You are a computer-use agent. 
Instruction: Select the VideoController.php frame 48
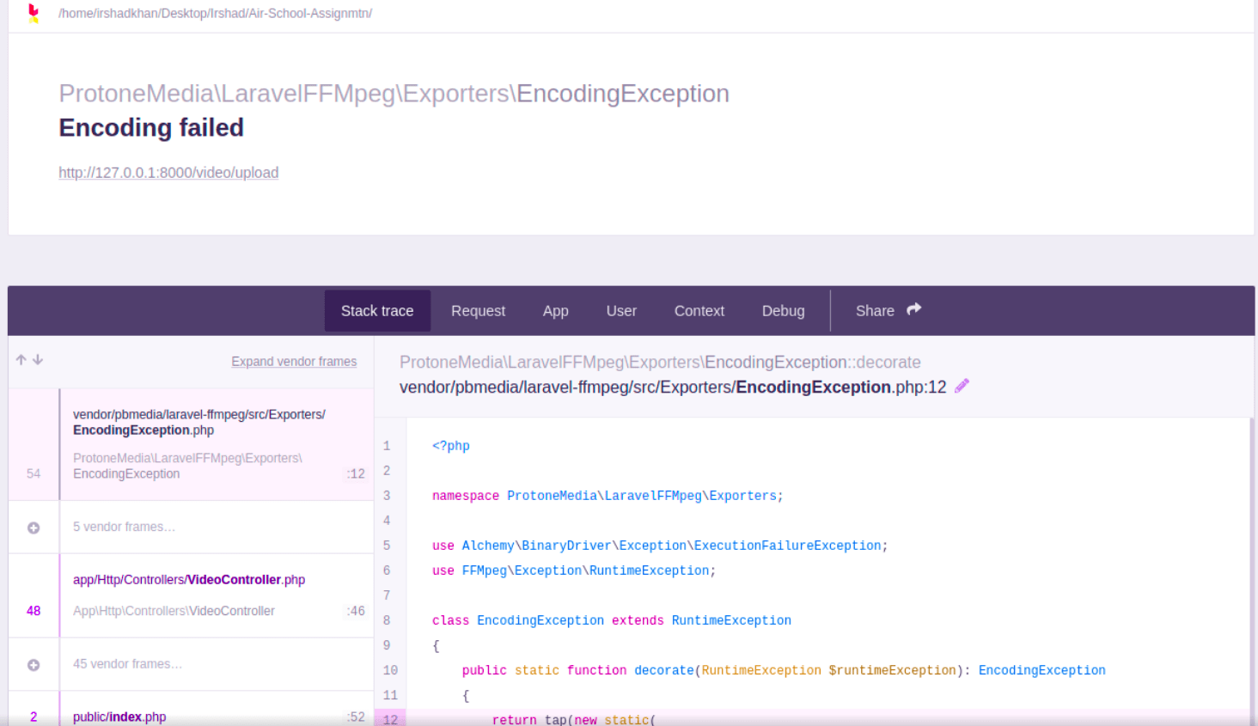pos(191,595)
